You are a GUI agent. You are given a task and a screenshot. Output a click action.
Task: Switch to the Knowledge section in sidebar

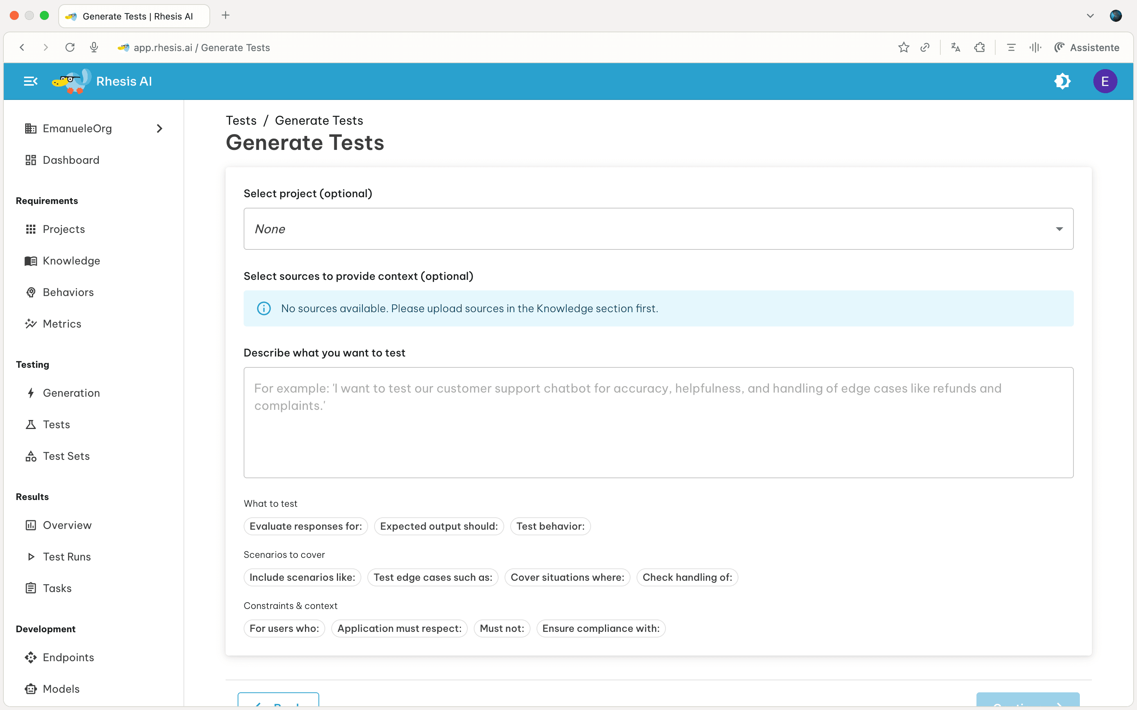pyautogui.click(x=71, y=261)
